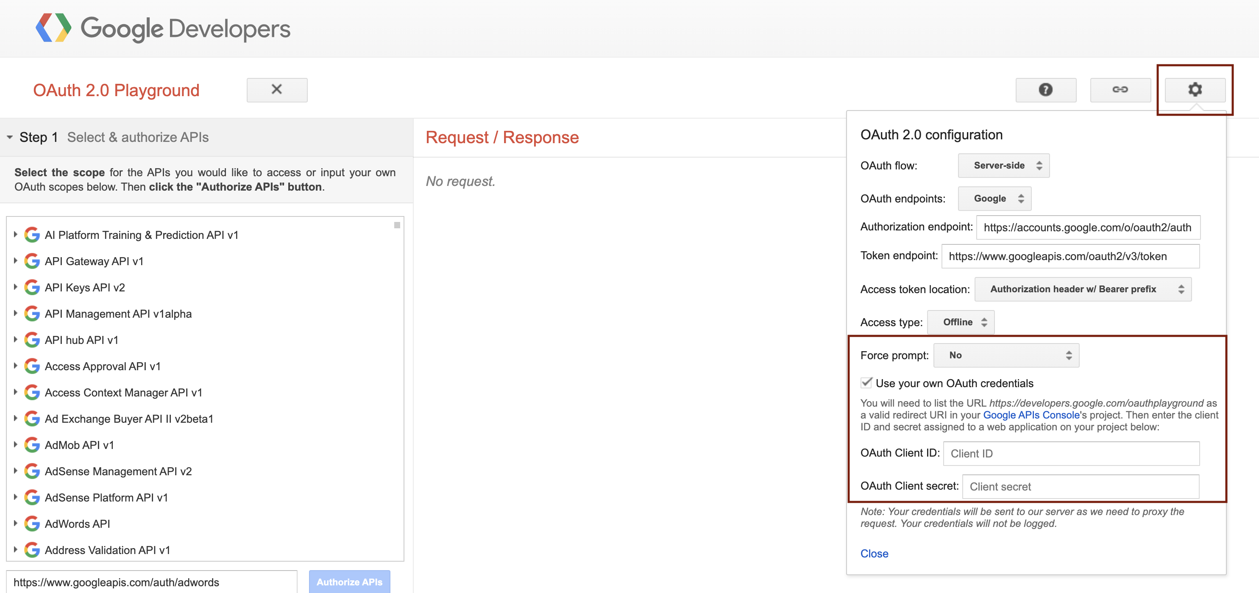Click the Google icon beside AdMob API v1
The width and height of the screenshot is (1259, 593).
(x=31, y=444)
